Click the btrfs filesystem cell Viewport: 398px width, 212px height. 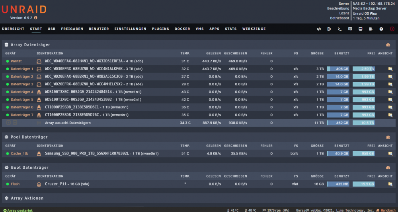click(x=295, y=154)
